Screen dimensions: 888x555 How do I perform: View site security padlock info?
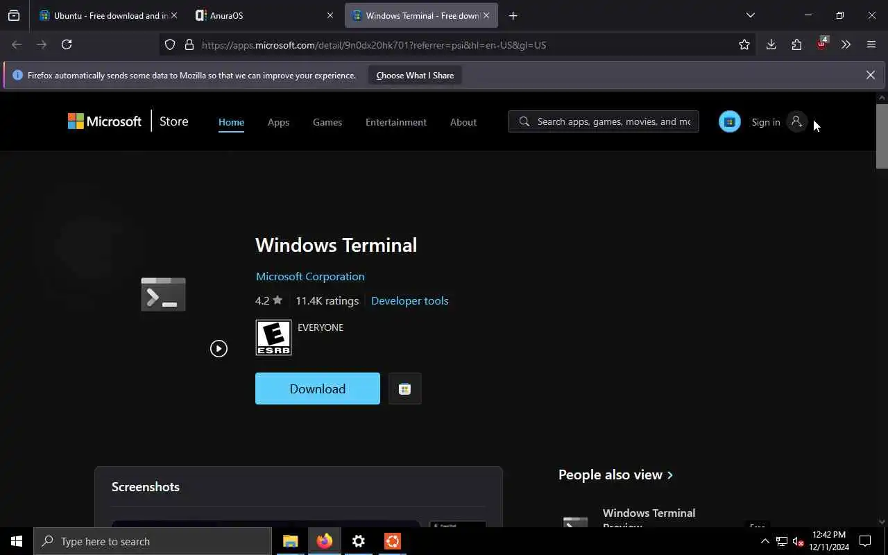[x=189, y=44]
